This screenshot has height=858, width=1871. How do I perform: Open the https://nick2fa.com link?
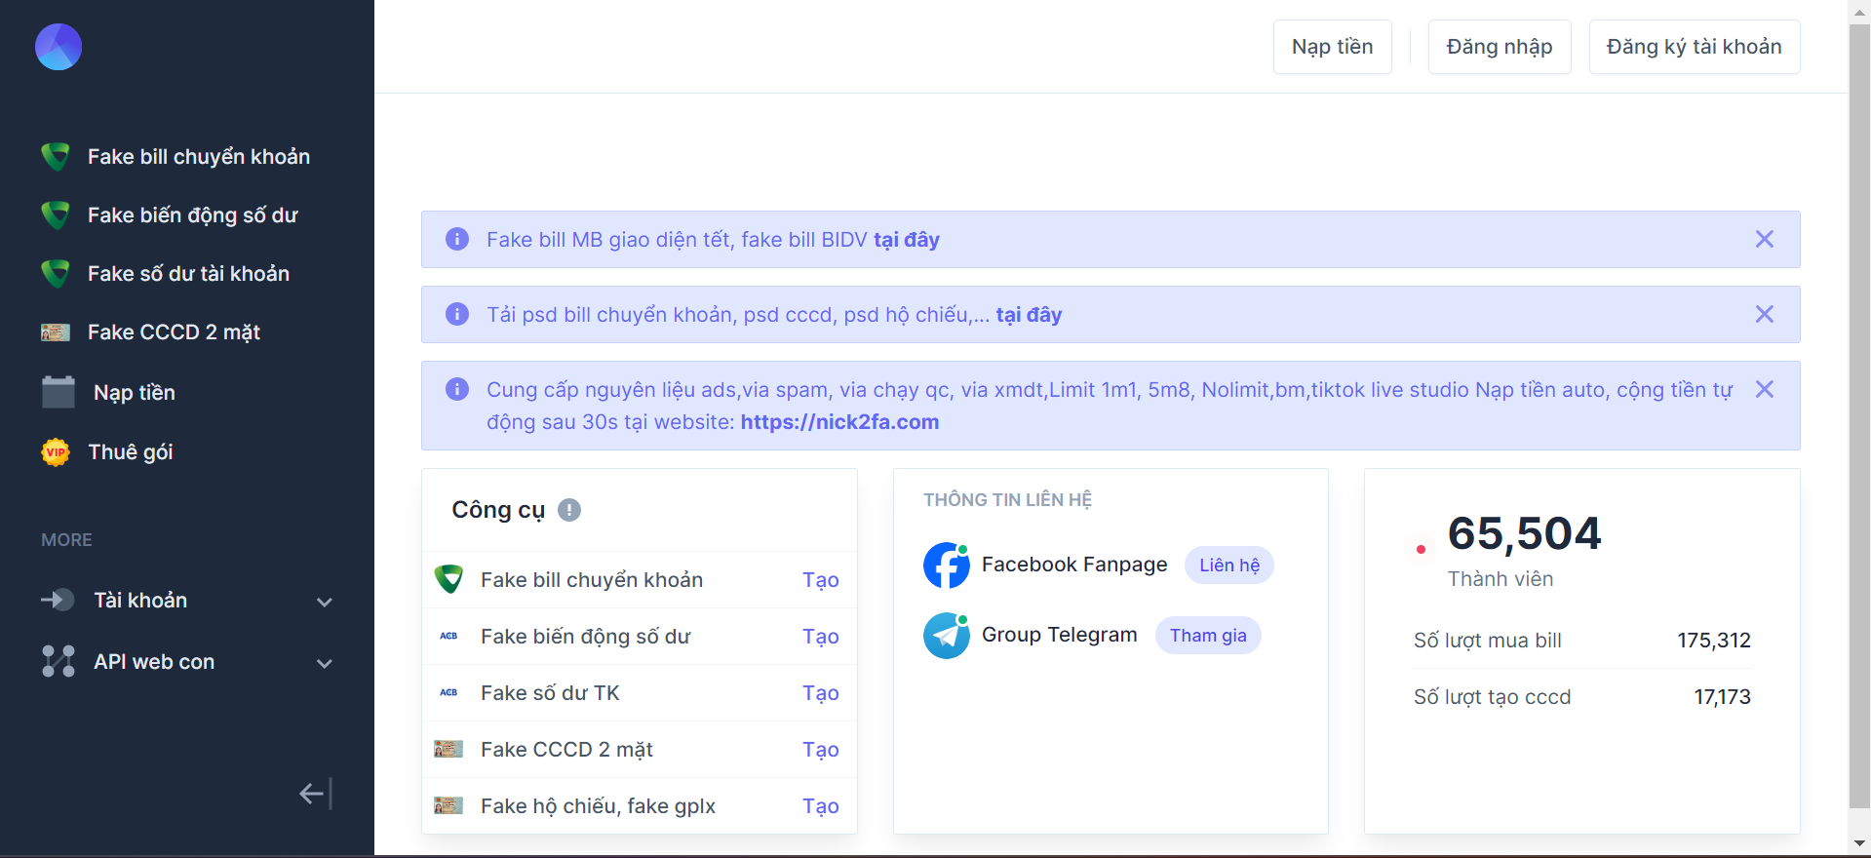coord(839,422)
